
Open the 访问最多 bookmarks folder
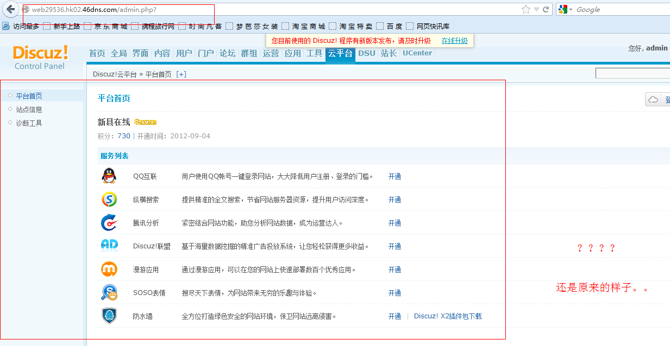click(x=21, y=26)
